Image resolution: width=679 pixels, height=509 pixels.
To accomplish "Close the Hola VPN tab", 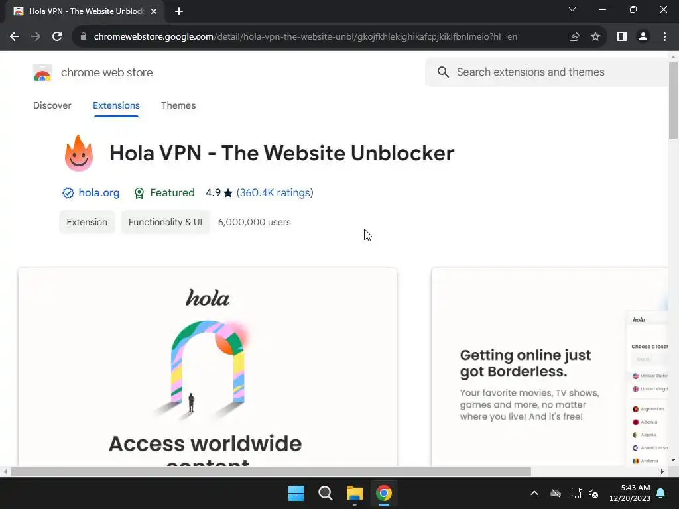I will [154, 11].
